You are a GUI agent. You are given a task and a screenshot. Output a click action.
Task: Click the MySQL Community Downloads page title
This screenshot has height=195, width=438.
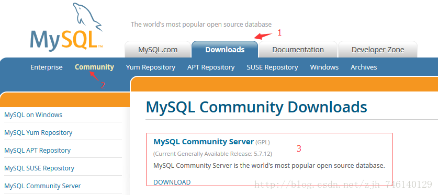[256, 107]
